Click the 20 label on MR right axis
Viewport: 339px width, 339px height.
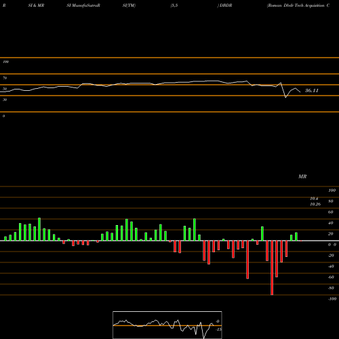click(x=330, y=234)
